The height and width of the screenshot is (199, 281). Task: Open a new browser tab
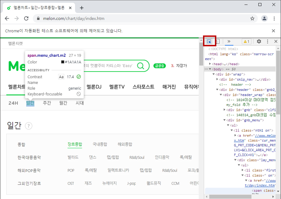(82, 8)
